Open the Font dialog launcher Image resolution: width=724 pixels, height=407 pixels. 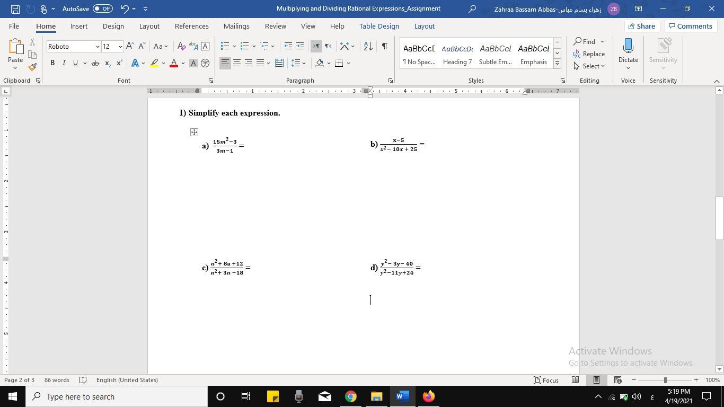[211, 81]
